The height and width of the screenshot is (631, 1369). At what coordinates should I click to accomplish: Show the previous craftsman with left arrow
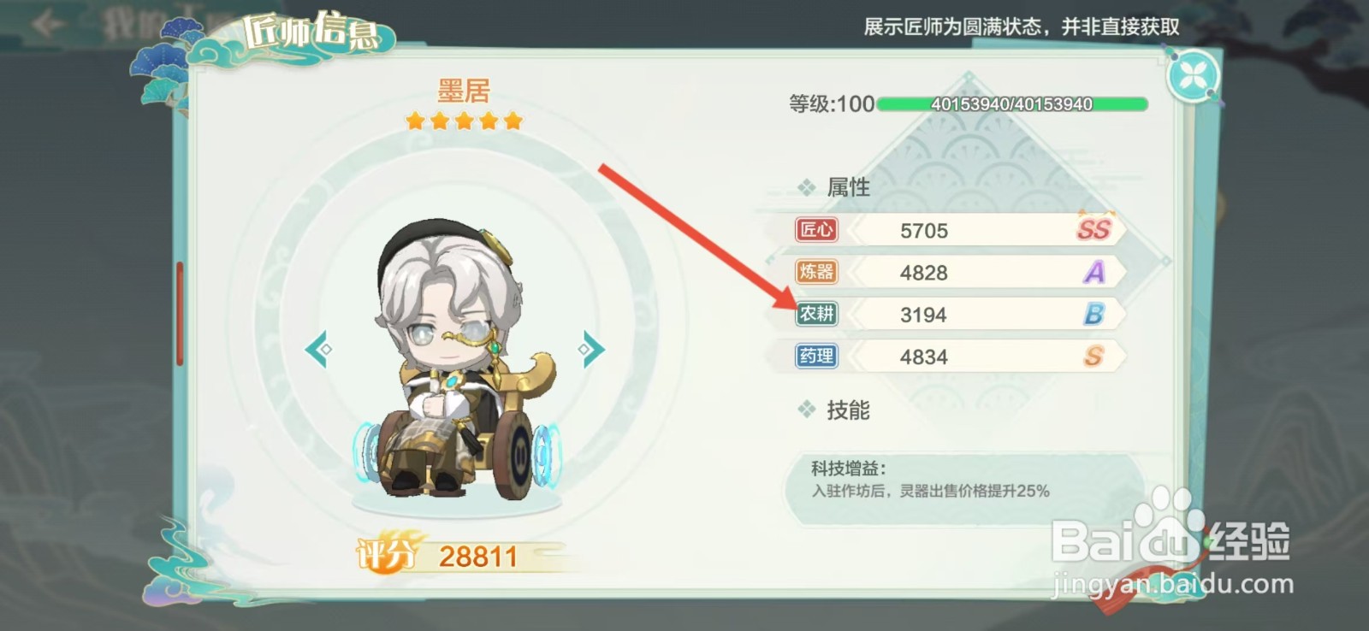[318, 349]
